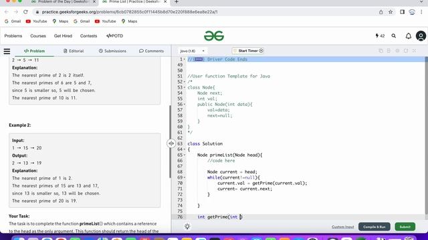Collapse code fold at line 53
Image resolution: width=428 pixels, height=240 pixels.
click(x=185, y=87)
